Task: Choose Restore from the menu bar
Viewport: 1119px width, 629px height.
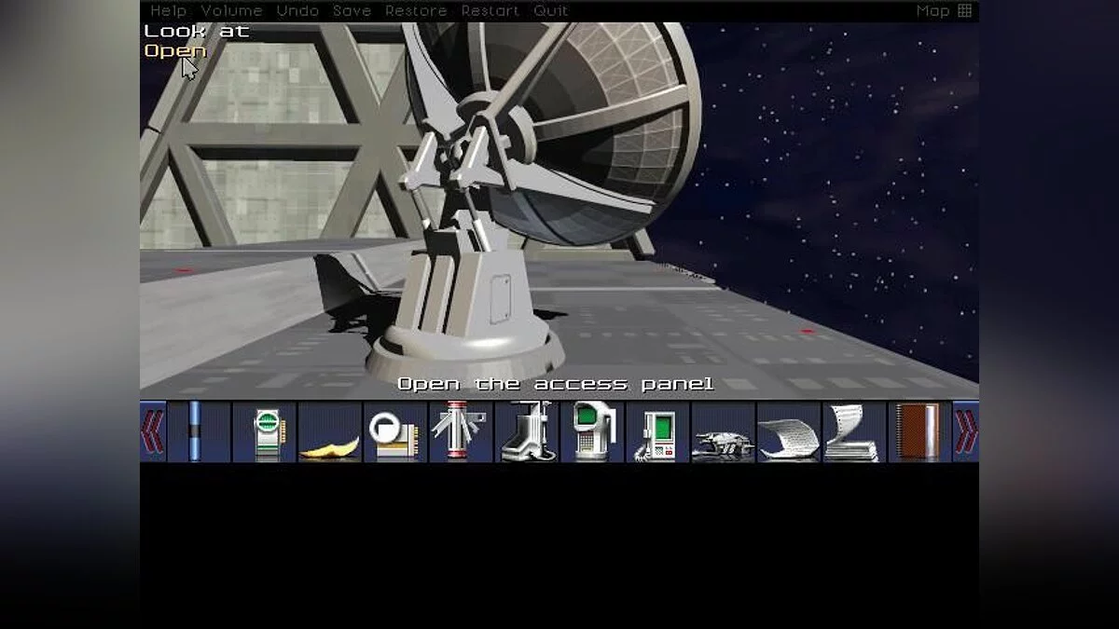Action: tap(416, 10)
